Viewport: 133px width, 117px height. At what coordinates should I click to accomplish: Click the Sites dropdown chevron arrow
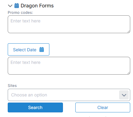click(124, 95)
